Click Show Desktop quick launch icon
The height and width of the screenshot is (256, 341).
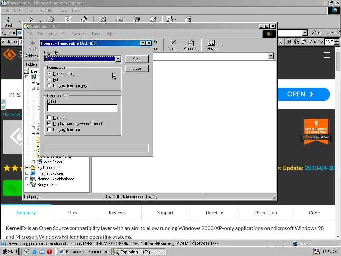coord(27,252)
